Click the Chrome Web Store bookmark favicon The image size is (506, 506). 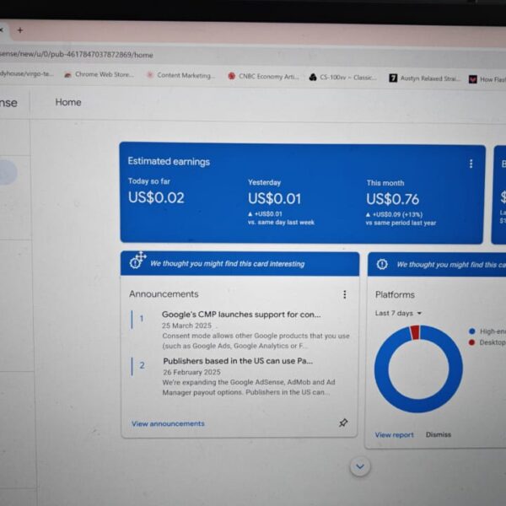click(67, 75)
